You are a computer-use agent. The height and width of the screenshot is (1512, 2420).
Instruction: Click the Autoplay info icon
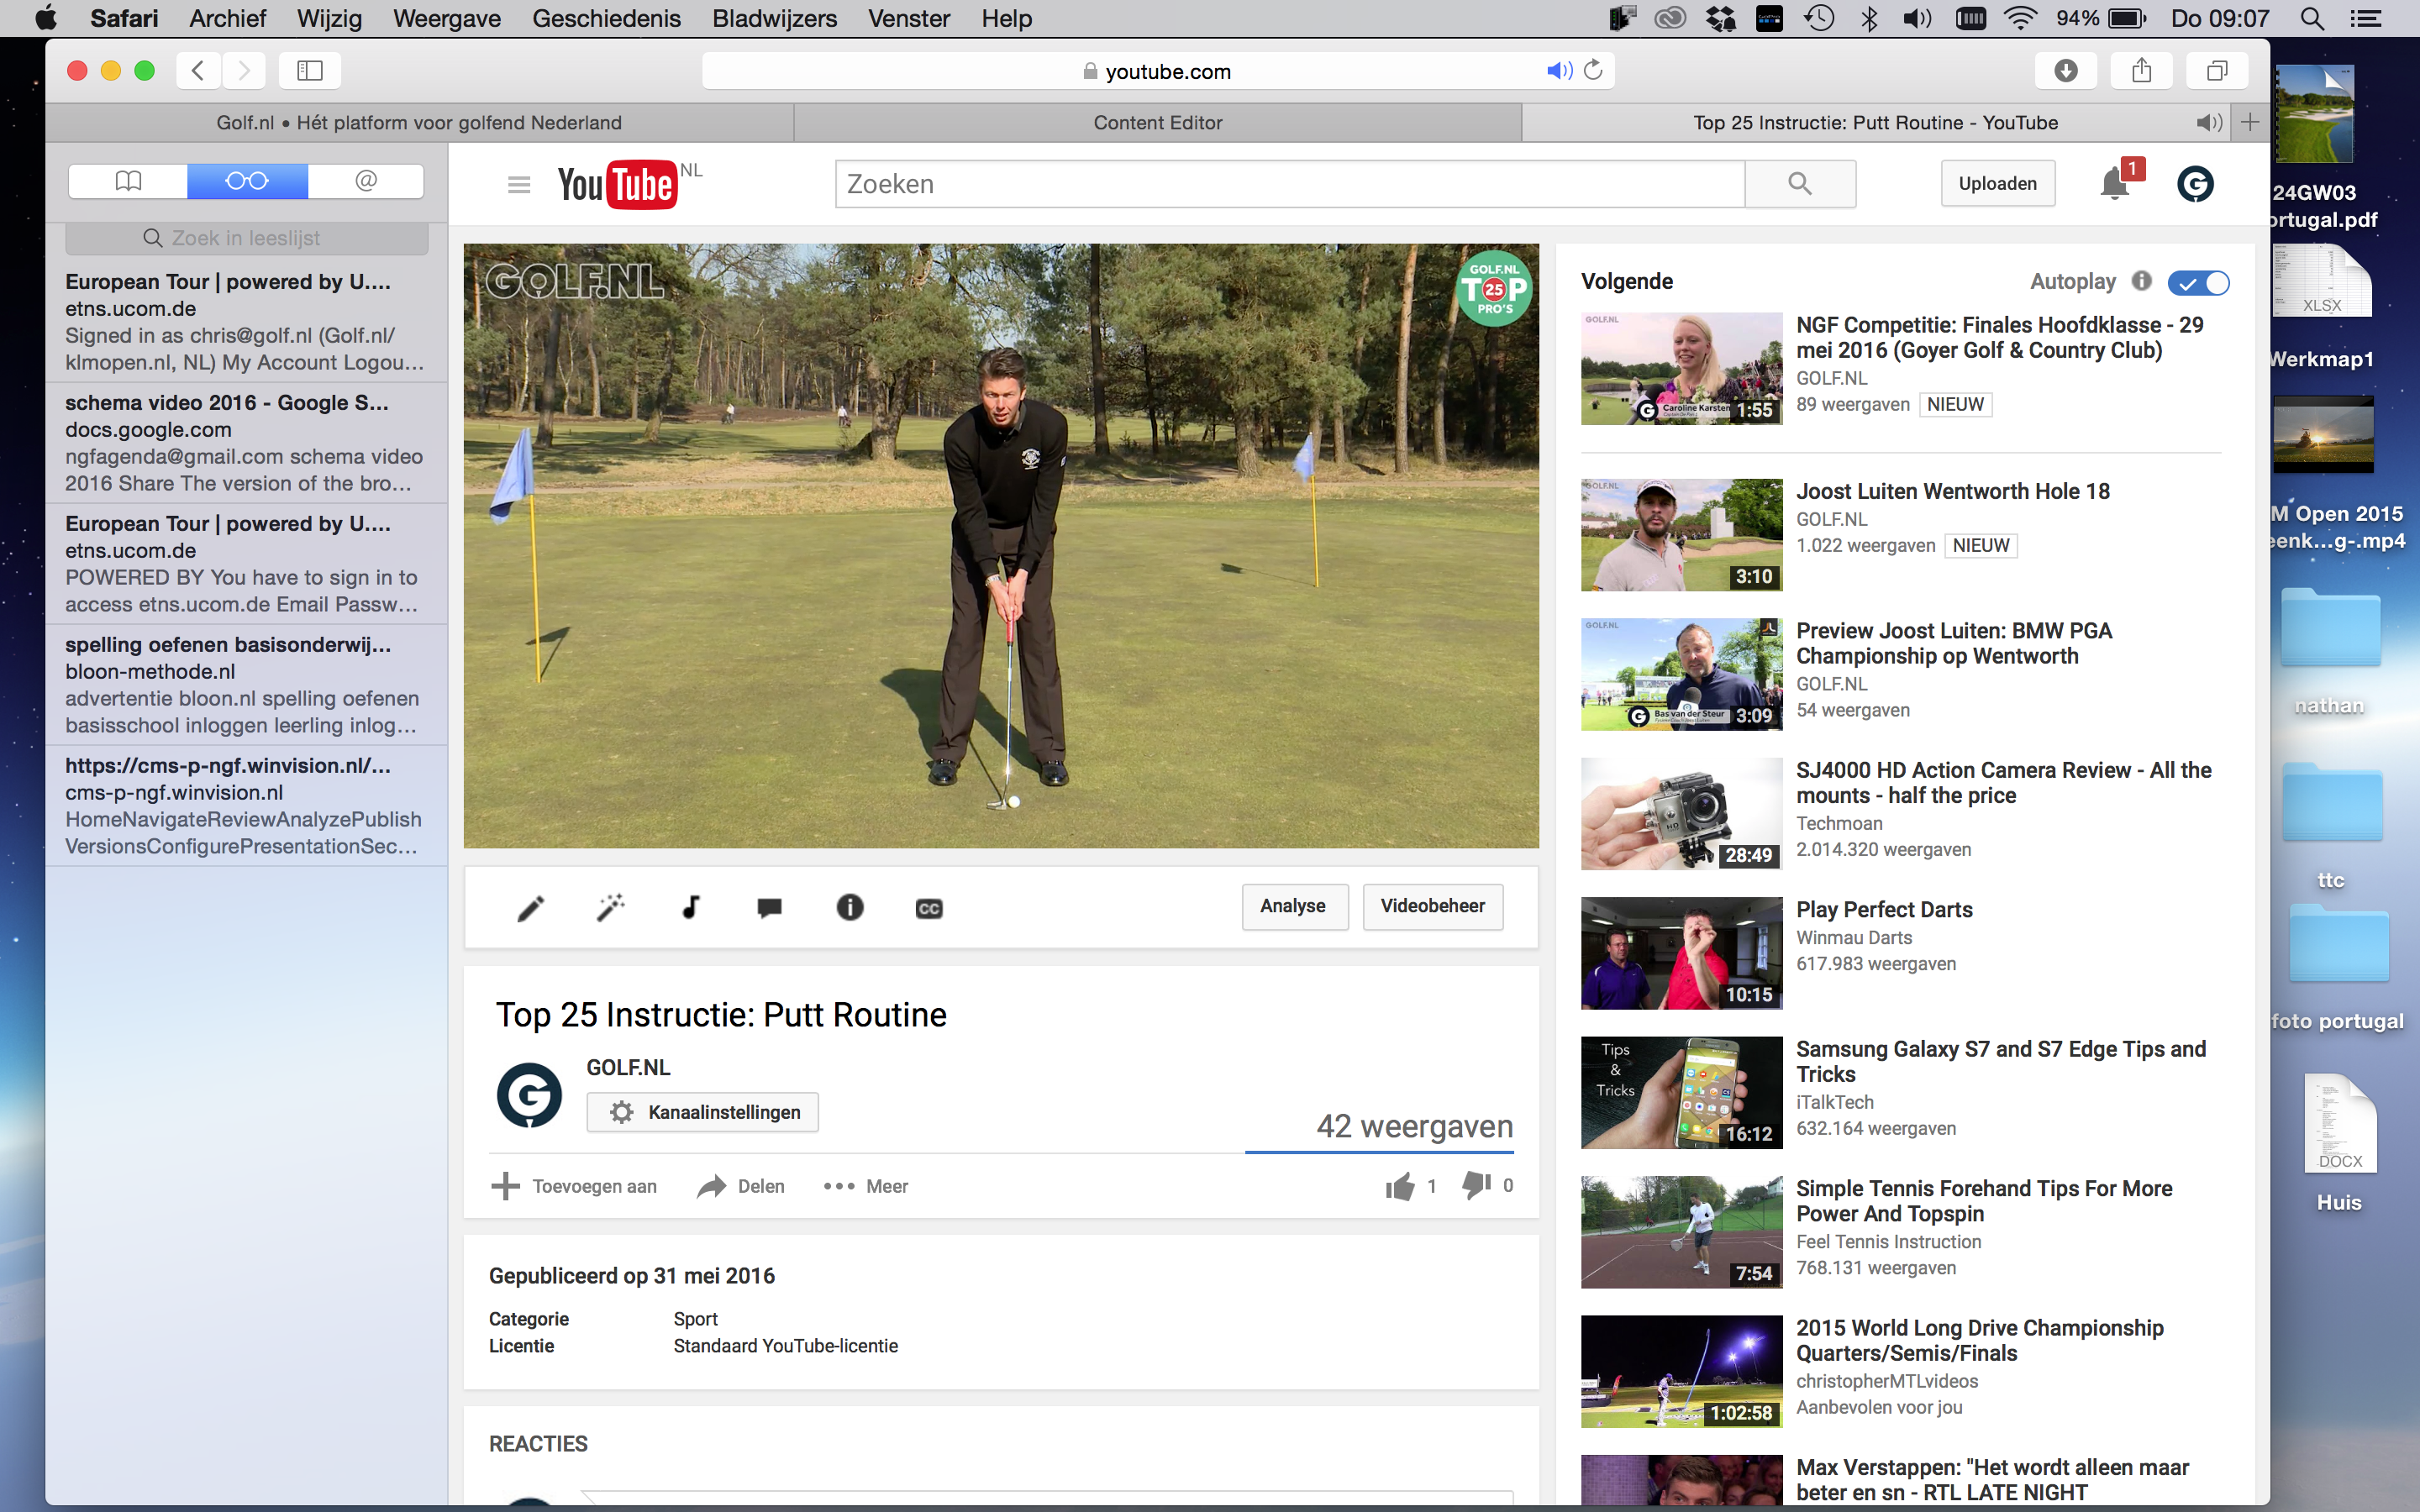[x=2141, y=281]
